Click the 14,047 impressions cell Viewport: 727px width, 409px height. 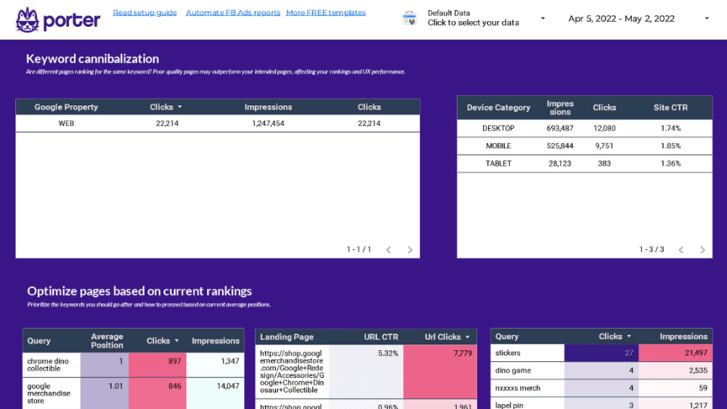click(x=215, y=393)
